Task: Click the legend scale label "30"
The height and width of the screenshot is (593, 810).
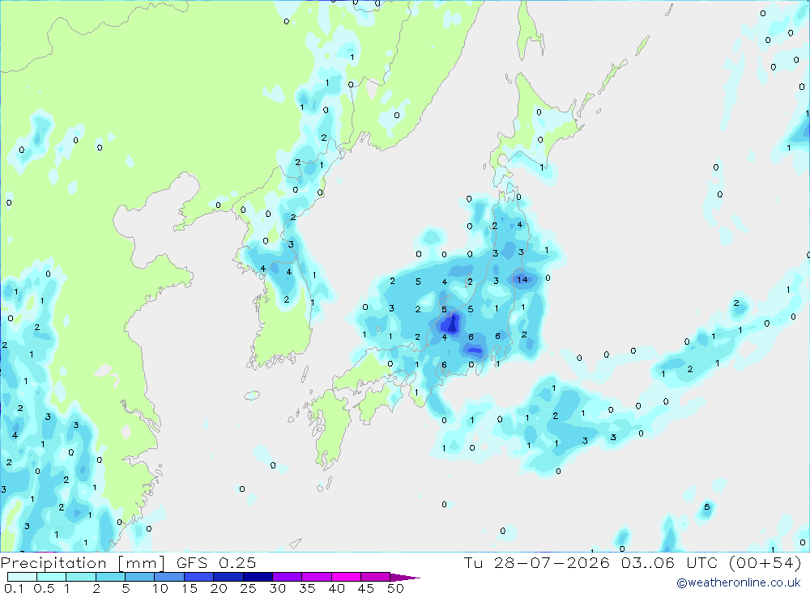Action: [277, 588]
